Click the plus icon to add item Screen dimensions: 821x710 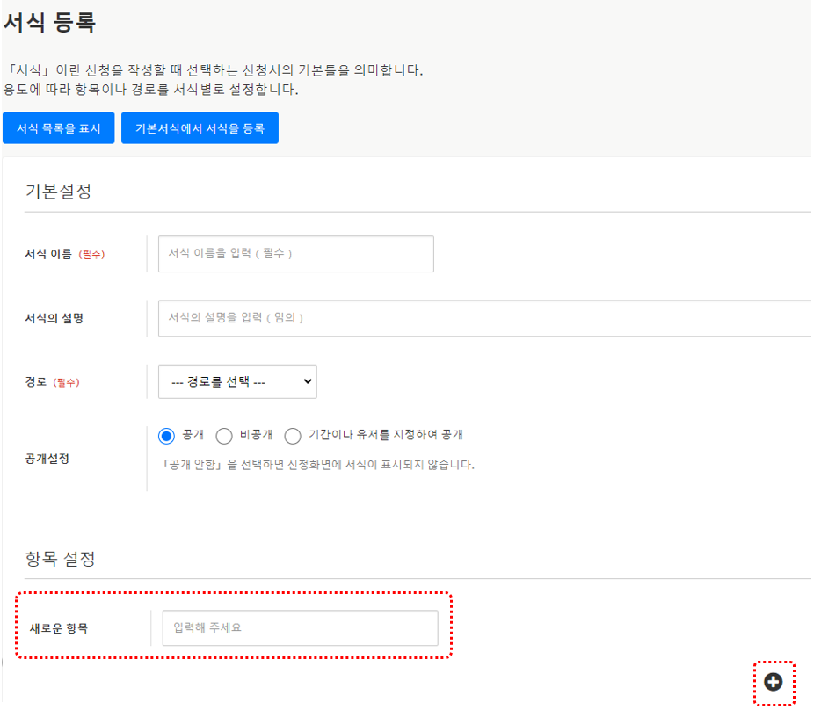(x=774, y=682)
